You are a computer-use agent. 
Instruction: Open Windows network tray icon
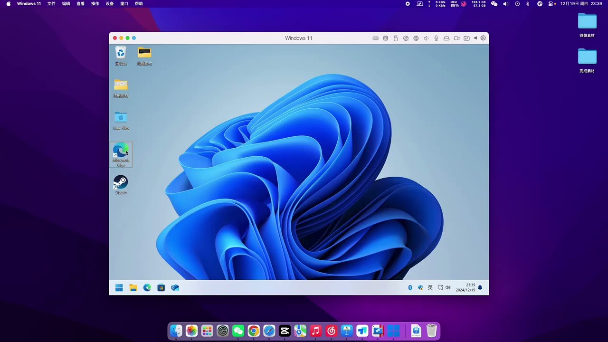[x=440, y=288]
